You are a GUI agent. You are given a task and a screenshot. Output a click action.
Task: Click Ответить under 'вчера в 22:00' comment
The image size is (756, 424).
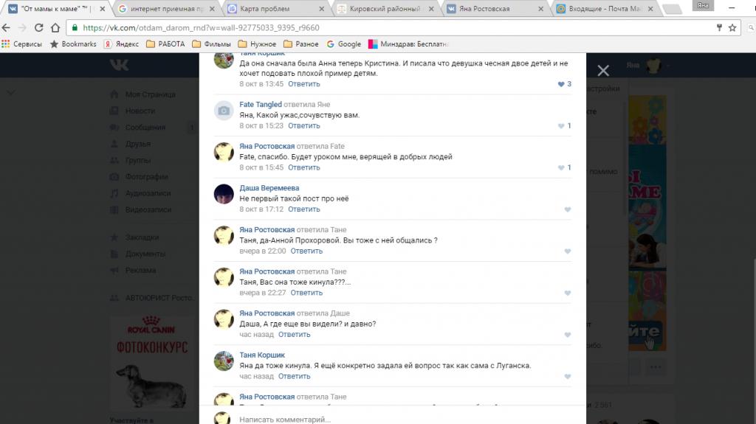(x=306, y=251)
